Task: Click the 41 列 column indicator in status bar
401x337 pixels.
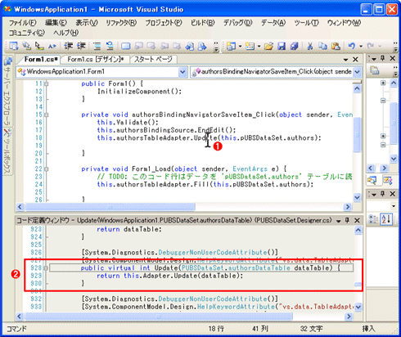Action: [260, 329]
